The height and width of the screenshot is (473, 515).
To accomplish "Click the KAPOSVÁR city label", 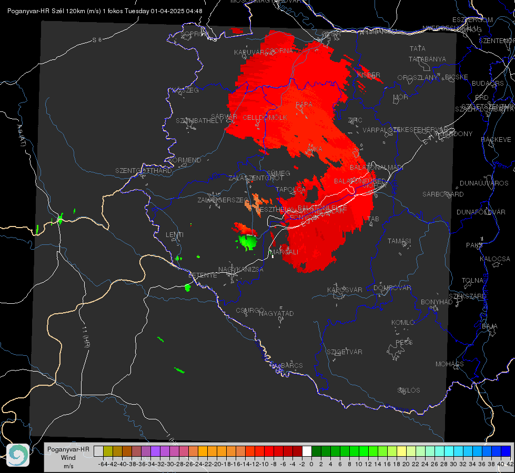I will click(x=345, y=290).
